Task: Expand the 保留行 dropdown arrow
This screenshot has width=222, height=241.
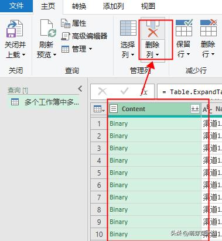Action: coord(189,54)
